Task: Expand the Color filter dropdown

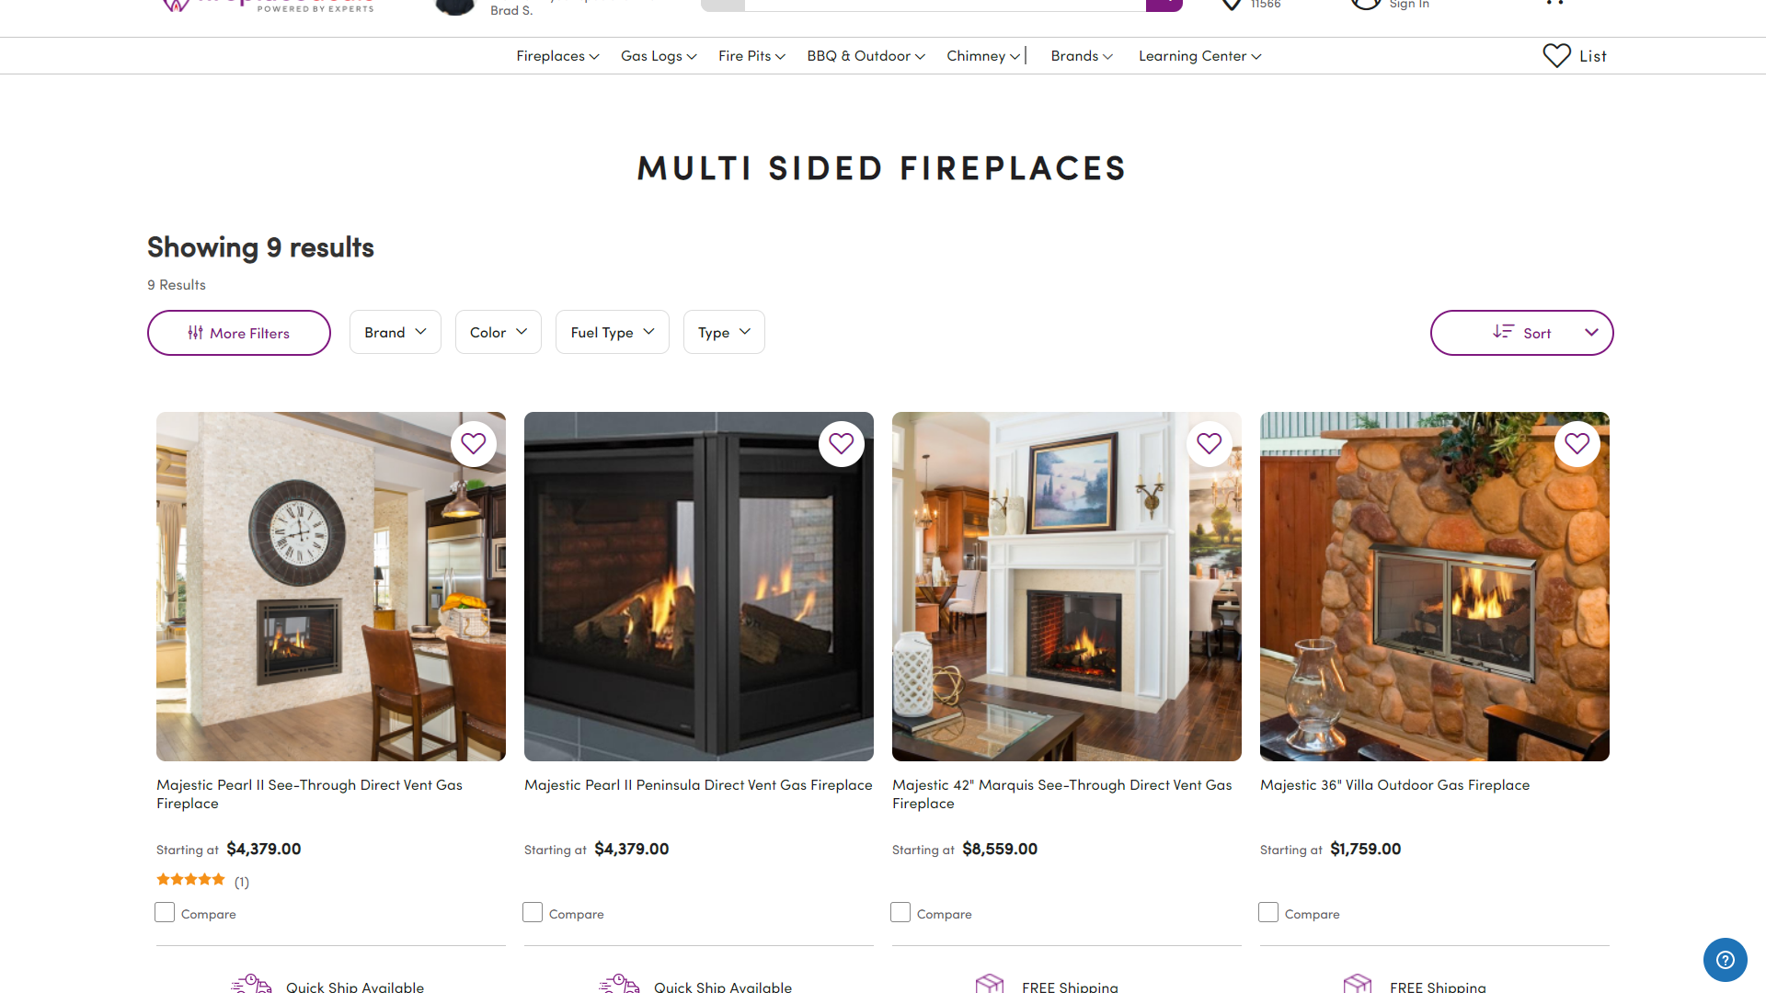Action: pos(499,332)
